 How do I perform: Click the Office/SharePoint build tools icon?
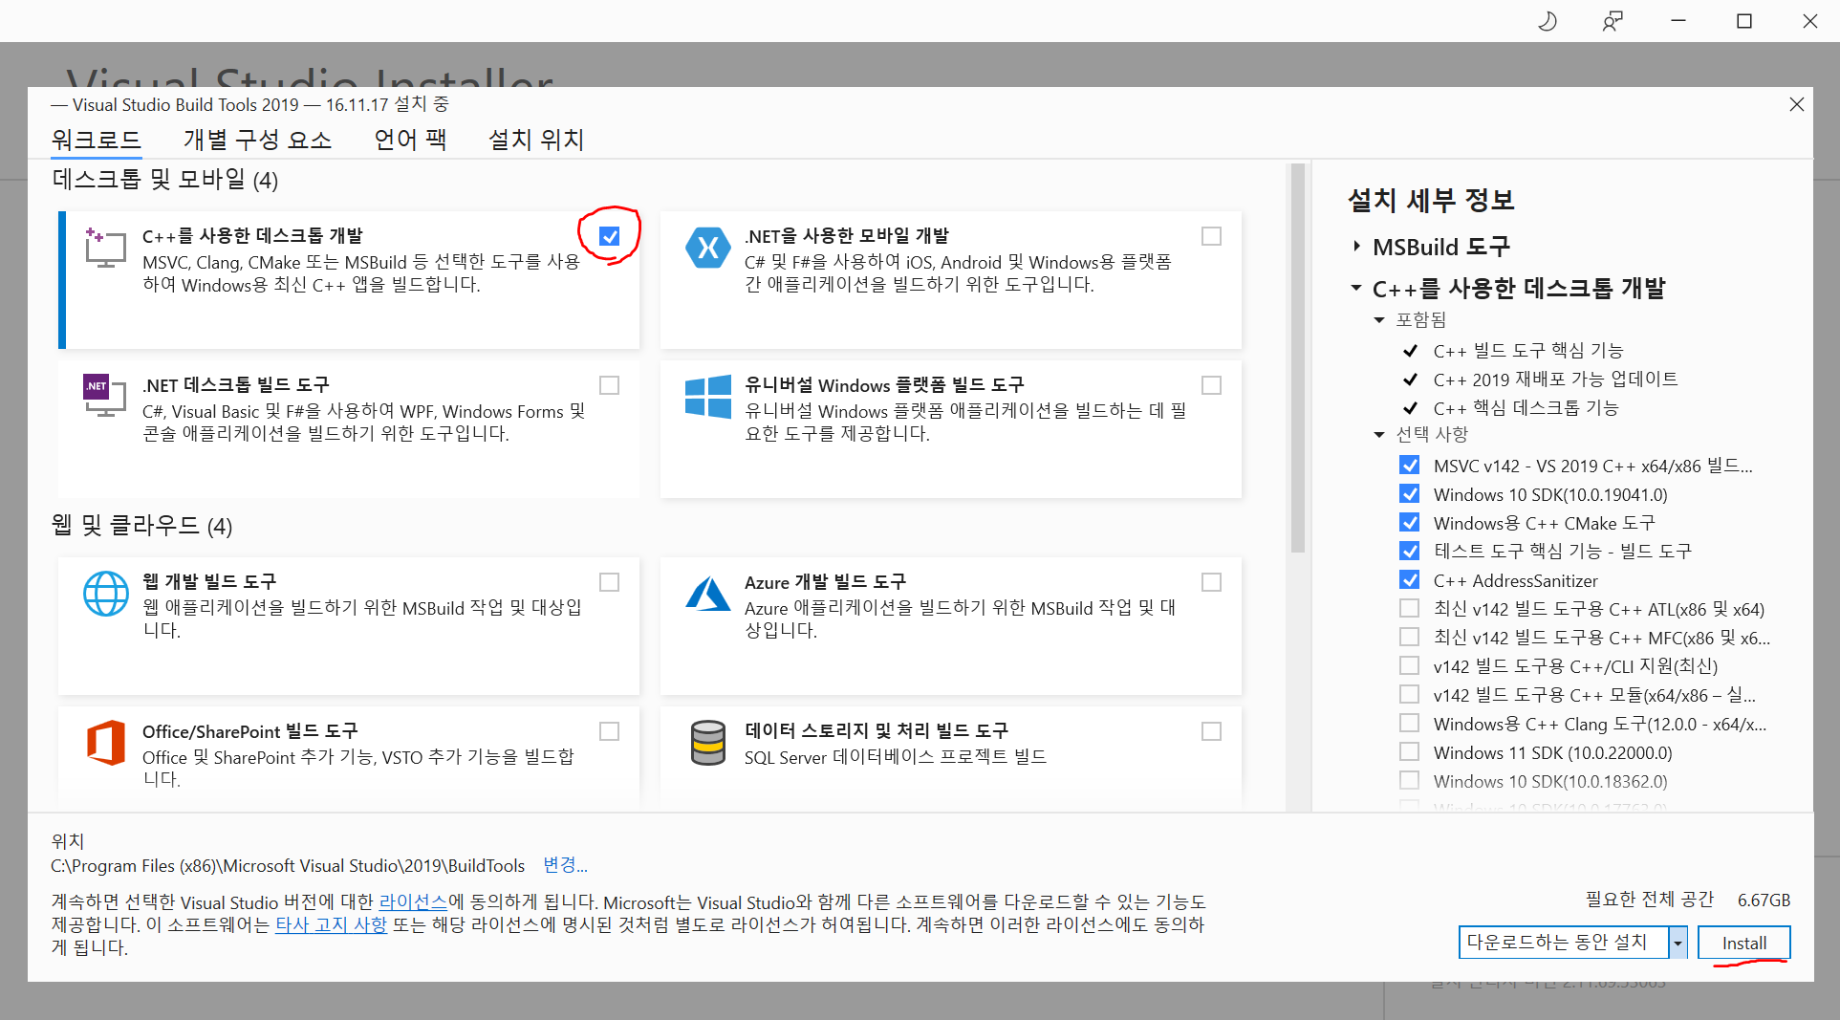[x=105, y=743]
